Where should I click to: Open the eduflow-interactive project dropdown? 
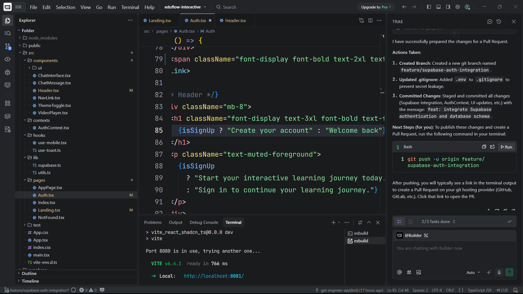[185, 7]
